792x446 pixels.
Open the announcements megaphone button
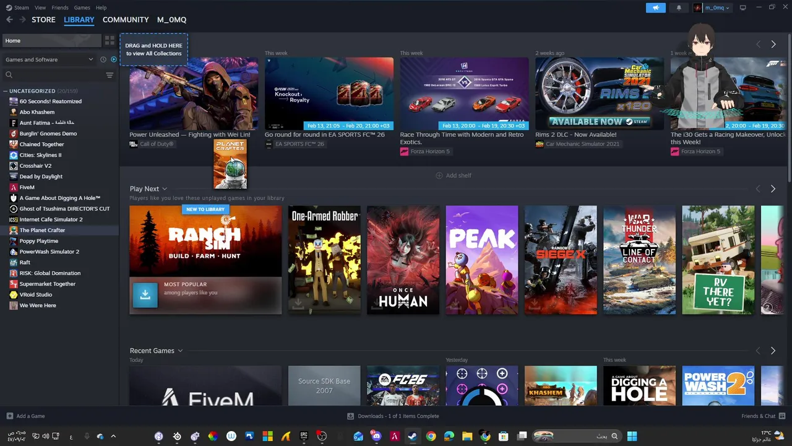[655, 7]
